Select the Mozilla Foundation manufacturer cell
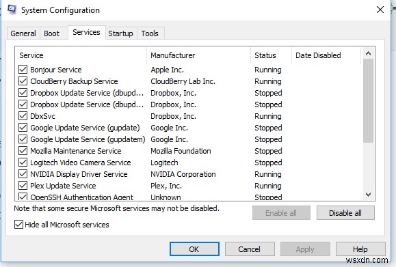396x267 pixels. pyautogui.click(x=181, y=151)
